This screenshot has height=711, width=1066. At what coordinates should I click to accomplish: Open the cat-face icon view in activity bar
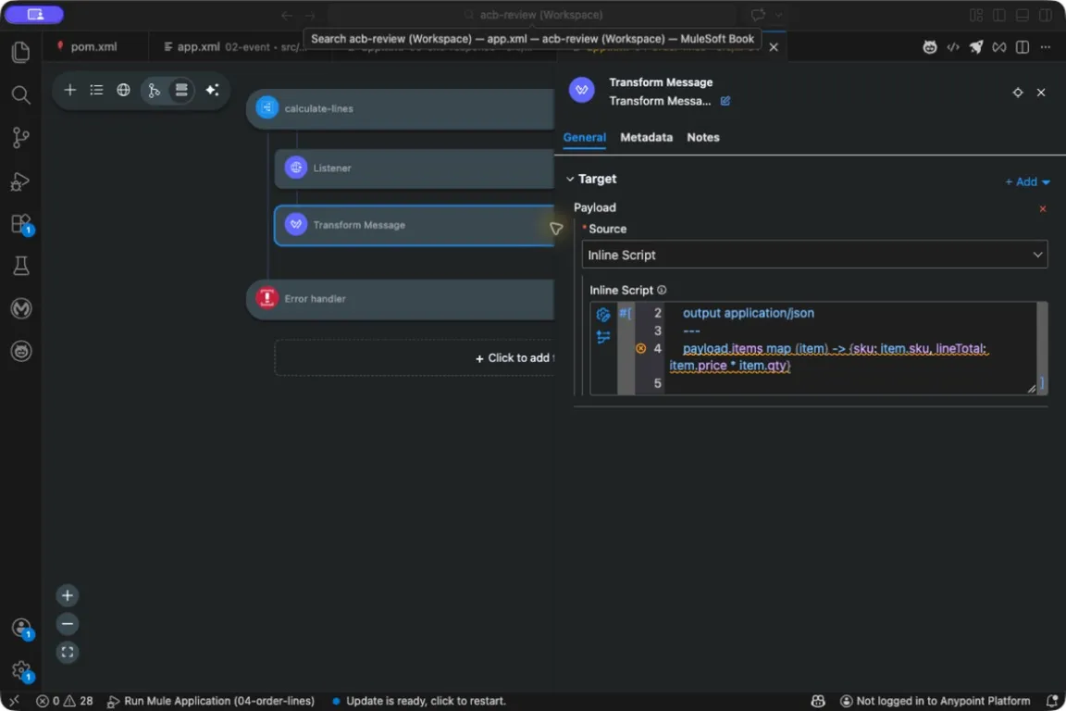click(x=21, y=351)
